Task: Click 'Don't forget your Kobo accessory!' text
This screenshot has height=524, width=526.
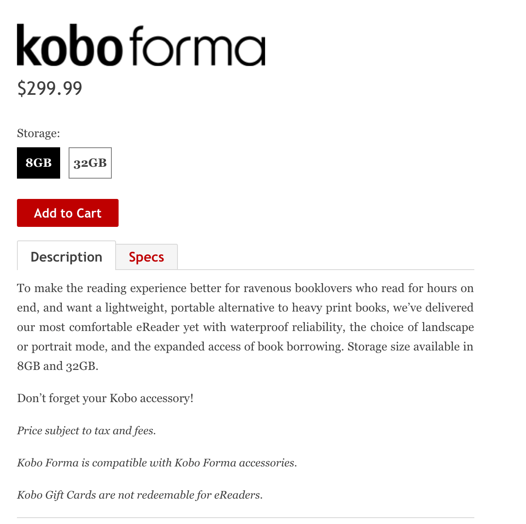Action: click(x=105, y=398)
